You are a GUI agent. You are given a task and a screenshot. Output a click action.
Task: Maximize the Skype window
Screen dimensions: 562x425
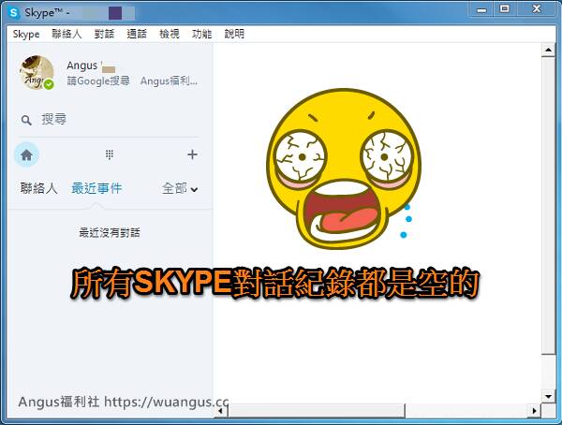pos(504,9)
